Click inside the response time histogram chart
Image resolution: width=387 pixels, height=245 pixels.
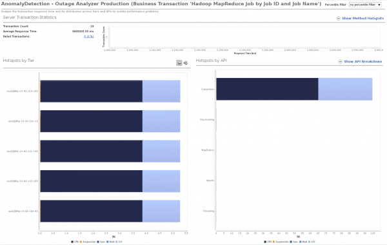point(244,37)
